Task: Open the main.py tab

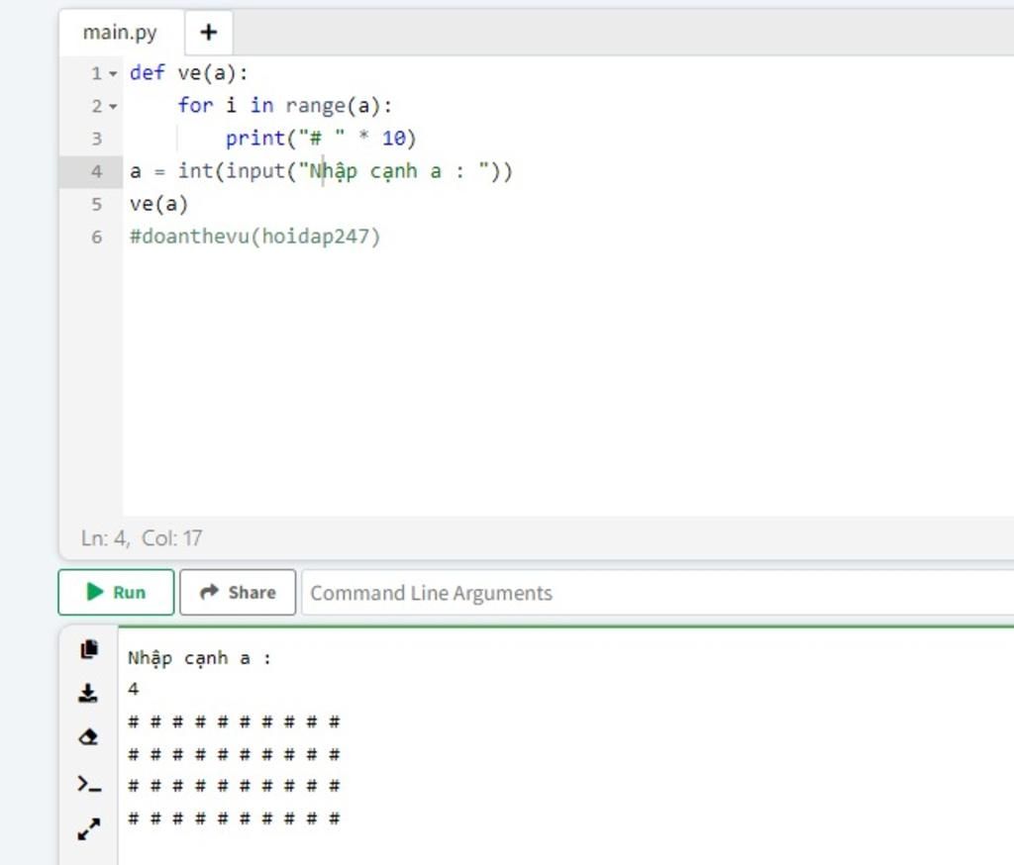Action: coord(120,33)
